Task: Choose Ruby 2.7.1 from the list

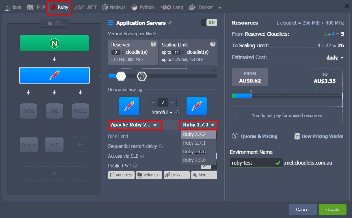Action: (198, 143)
